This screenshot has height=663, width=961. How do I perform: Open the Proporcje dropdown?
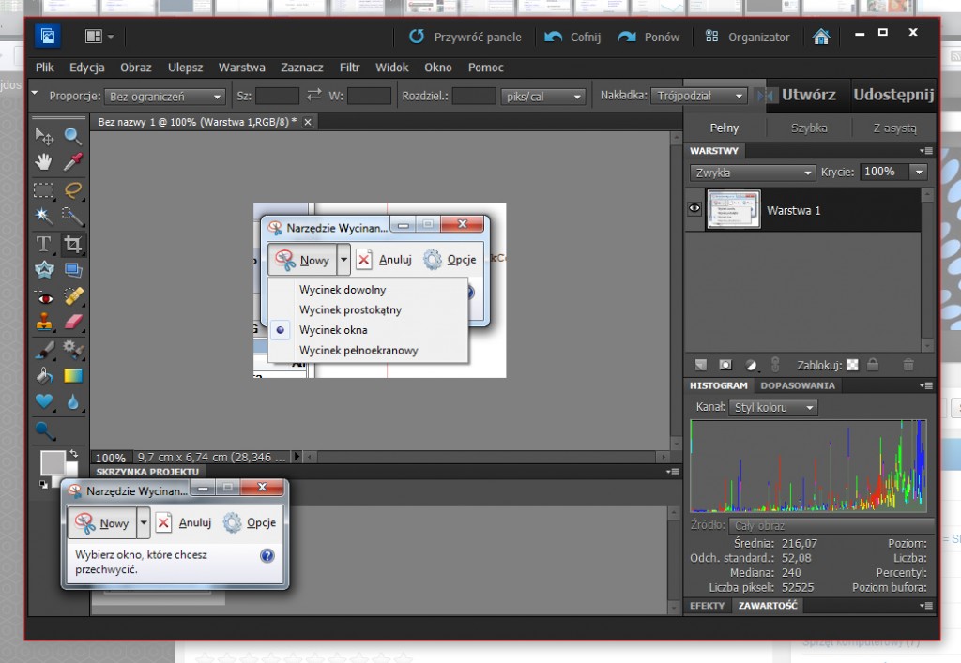165,96
